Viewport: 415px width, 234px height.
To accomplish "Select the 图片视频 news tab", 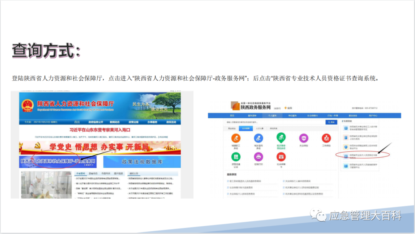I will tap(118, 174).
